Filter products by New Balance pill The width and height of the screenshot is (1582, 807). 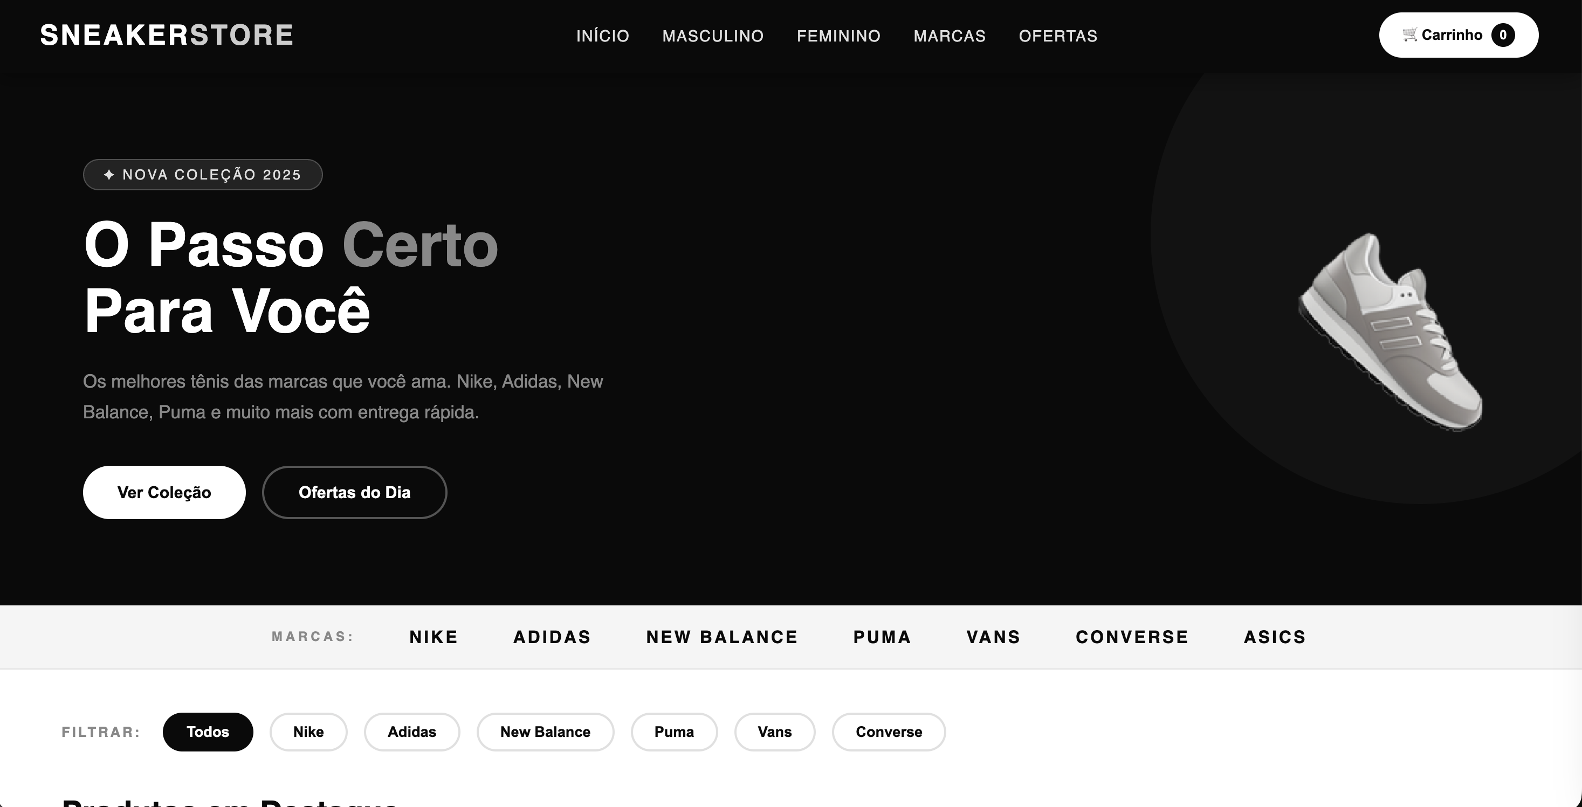545,732
